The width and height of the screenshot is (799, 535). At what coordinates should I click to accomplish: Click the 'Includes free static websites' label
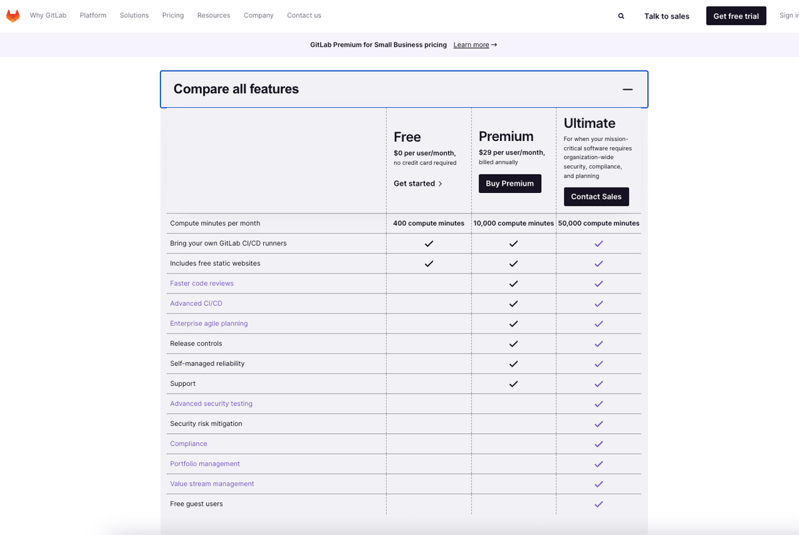[x=215, y=264]
